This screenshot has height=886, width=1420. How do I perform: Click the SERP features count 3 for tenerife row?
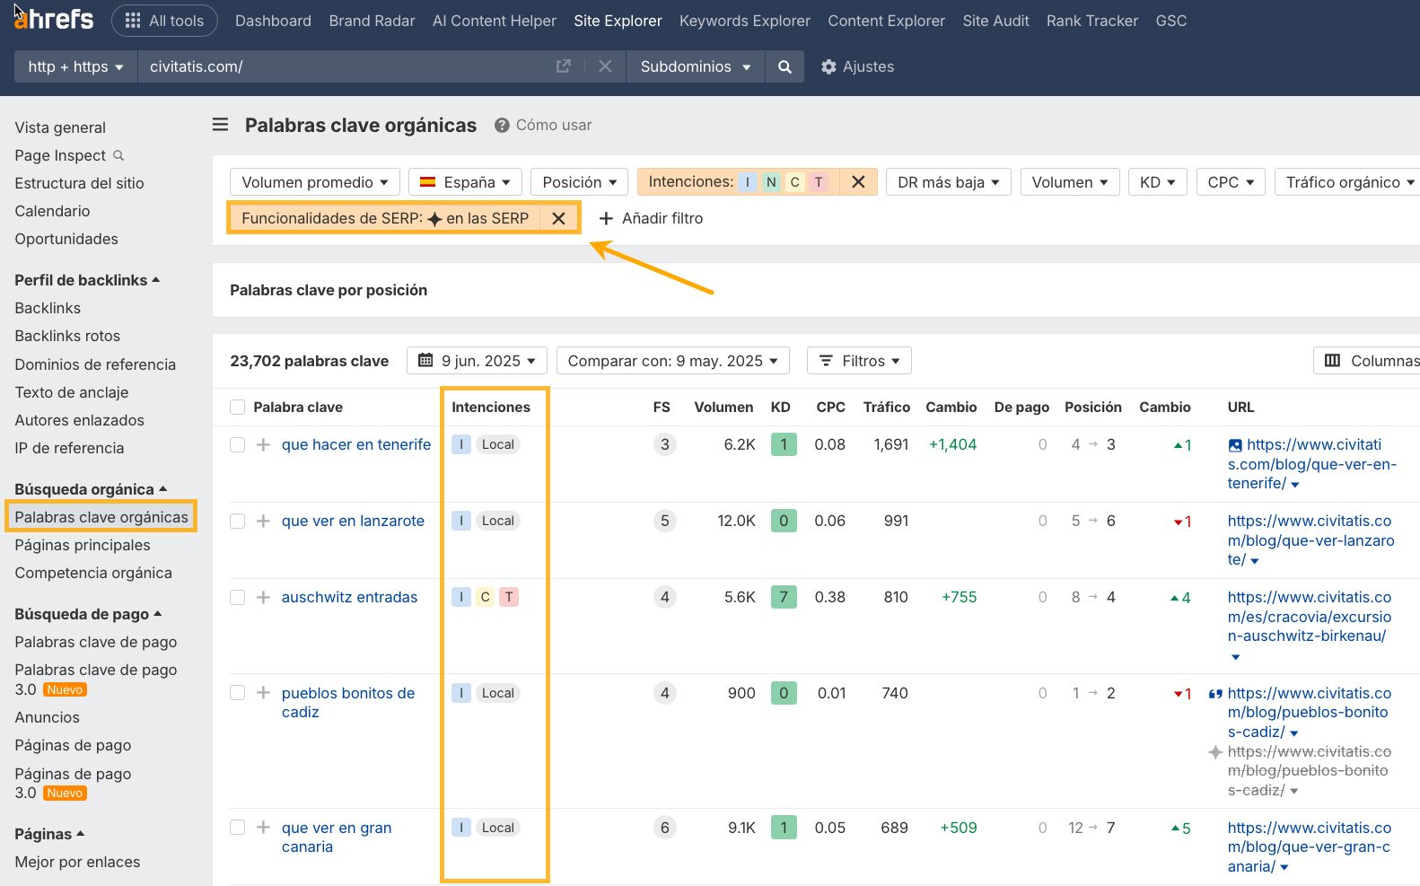(664, 444)
